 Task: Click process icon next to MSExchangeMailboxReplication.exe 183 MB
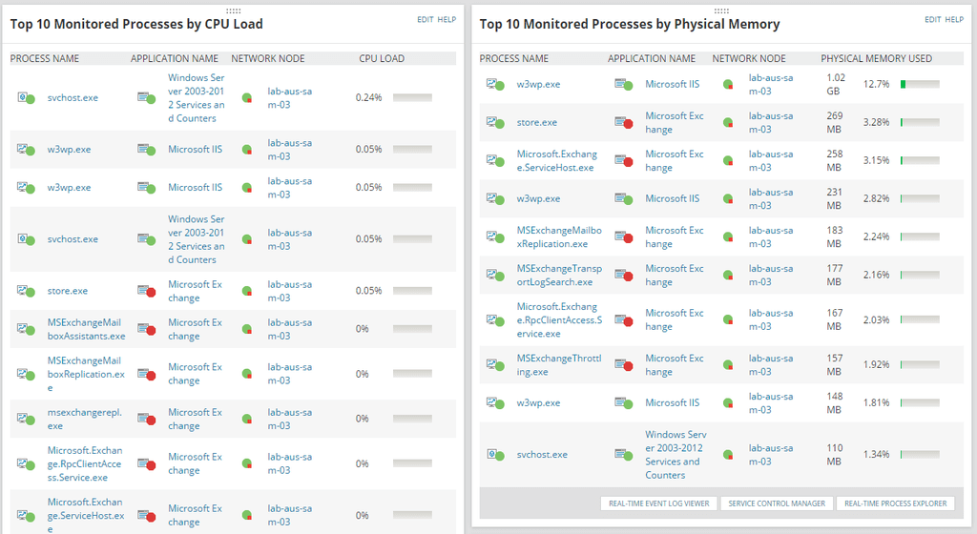pyautogui.click(x=495, y=237)
